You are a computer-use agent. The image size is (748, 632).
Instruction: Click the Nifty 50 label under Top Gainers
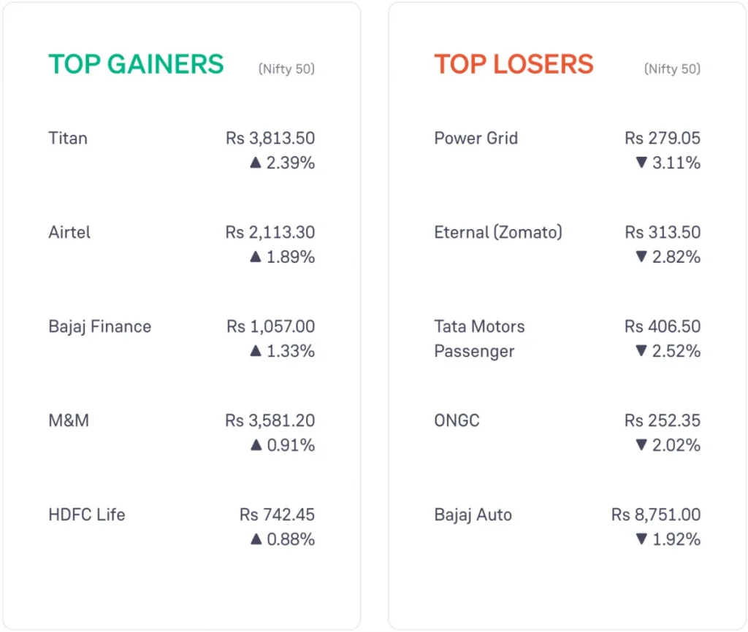pos(286,69)
